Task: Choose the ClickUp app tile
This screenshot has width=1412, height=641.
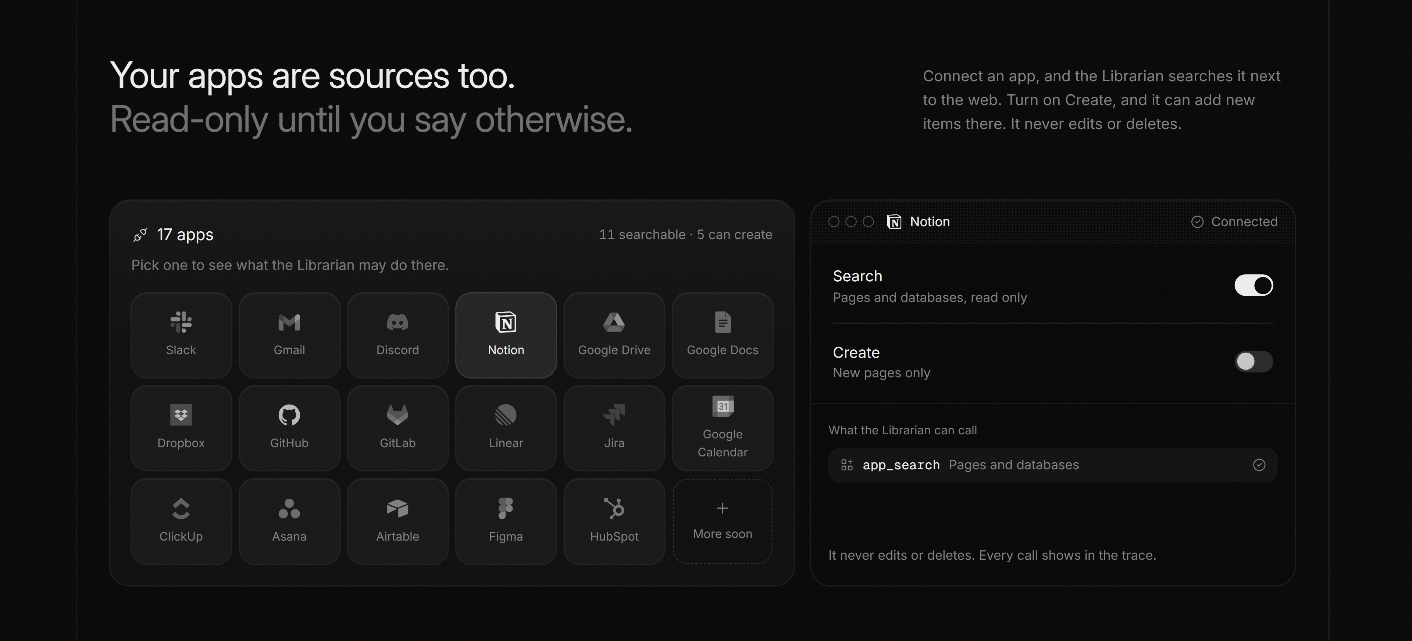Action: (x=181, y=521)
